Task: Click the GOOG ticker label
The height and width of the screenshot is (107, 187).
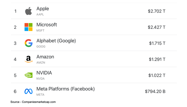Action: tap(41, 47)
